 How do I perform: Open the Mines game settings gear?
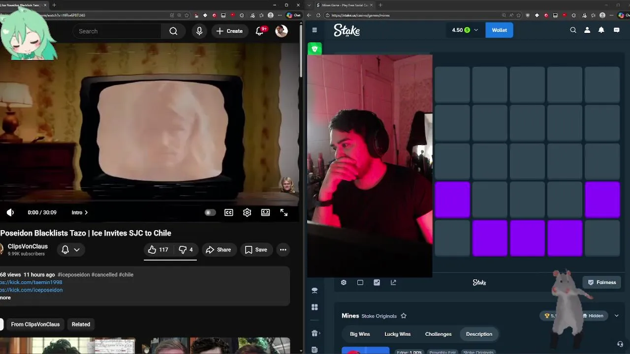coord(344,282)
